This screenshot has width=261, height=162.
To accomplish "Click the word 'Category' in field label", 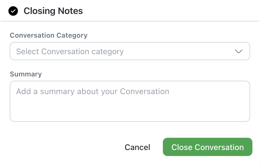I will pyautogui.click(x=72, y=35).
